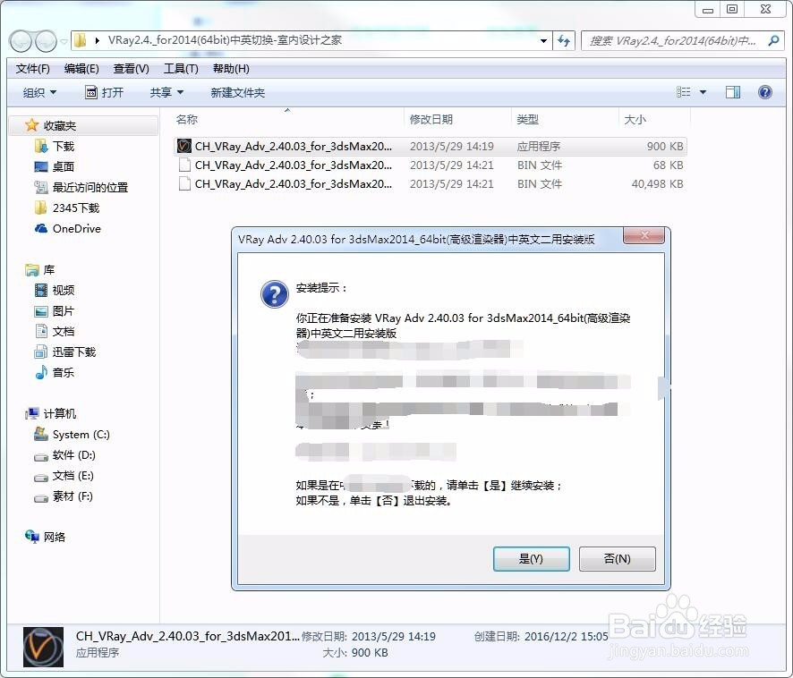Toggle the preview pane icon
This screenshot has width=793, height=678.
click(x=733, y=92)
